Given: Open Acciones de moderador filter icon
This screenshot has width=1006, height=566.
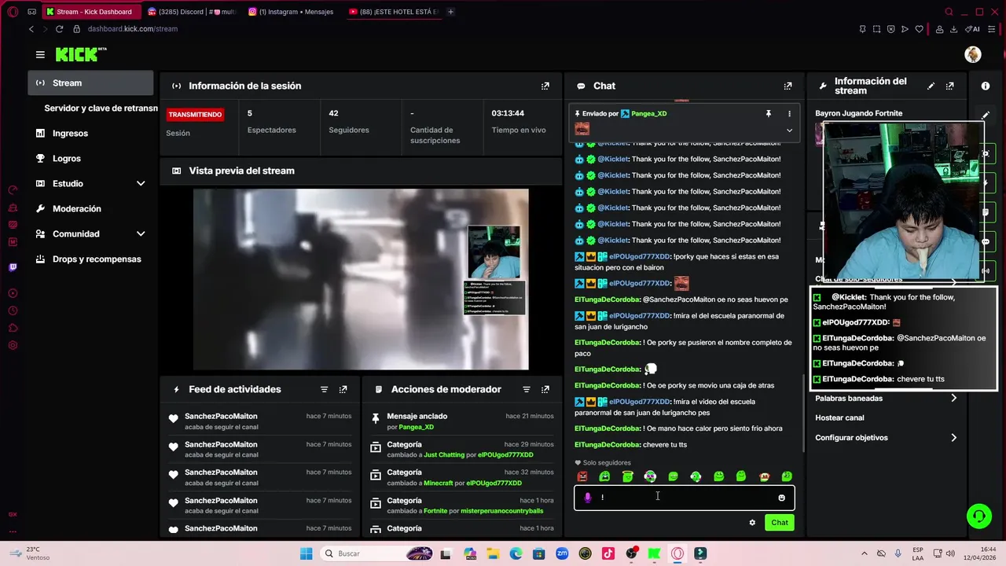Looking at the screenshot, I should click(x=527, y=389).
